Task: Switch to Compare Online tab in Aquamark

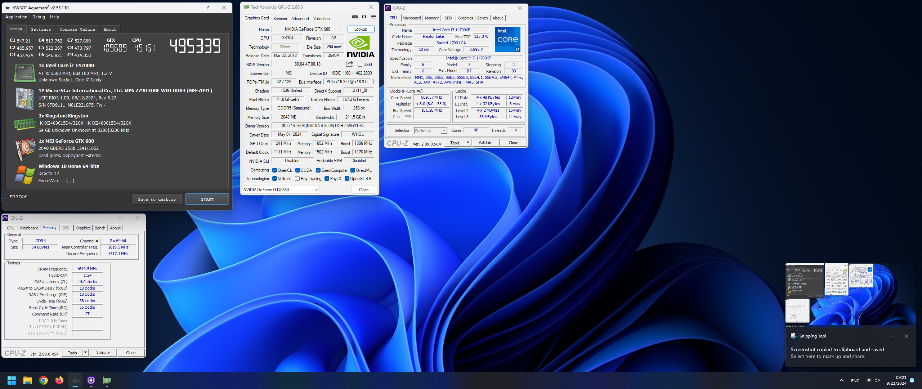Action: pyautogui.click(x=77, y=29)
